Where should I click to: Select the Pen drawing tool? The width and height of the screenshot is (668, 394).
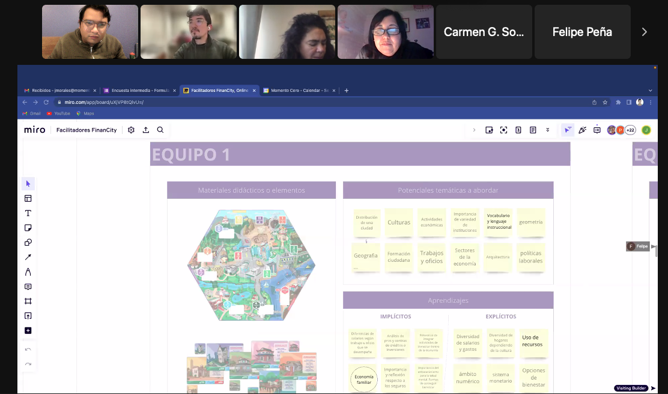28,271
